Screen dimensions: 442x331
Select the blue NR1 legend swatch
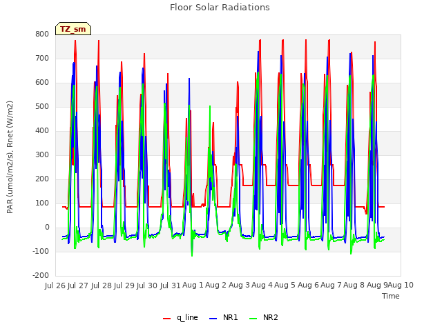(213, 318)
